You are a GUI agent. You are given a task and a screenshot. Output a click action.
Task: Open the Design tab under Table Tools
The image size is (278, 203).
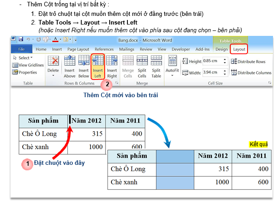point(222,49)
